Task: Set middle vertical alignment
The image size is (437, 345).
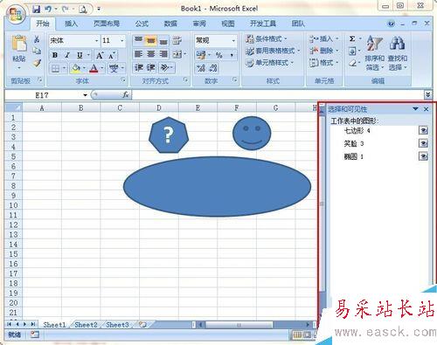Action: click(x=151, y=40)
